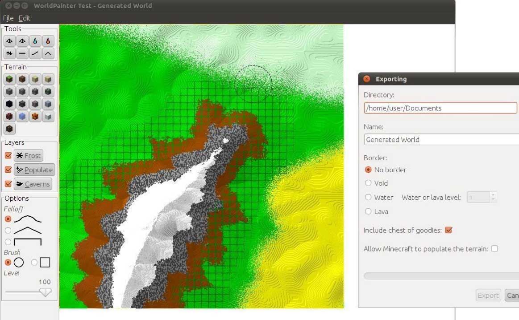Choose the white snow block terrain
This screenshot has height=320, width=519.
coord(48,116)
